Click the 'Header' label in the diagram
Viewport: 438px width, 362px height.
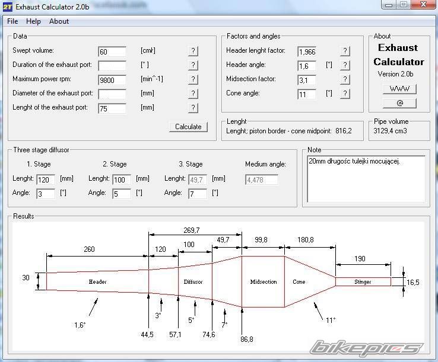pyautogui.click(x=97, y=281)
